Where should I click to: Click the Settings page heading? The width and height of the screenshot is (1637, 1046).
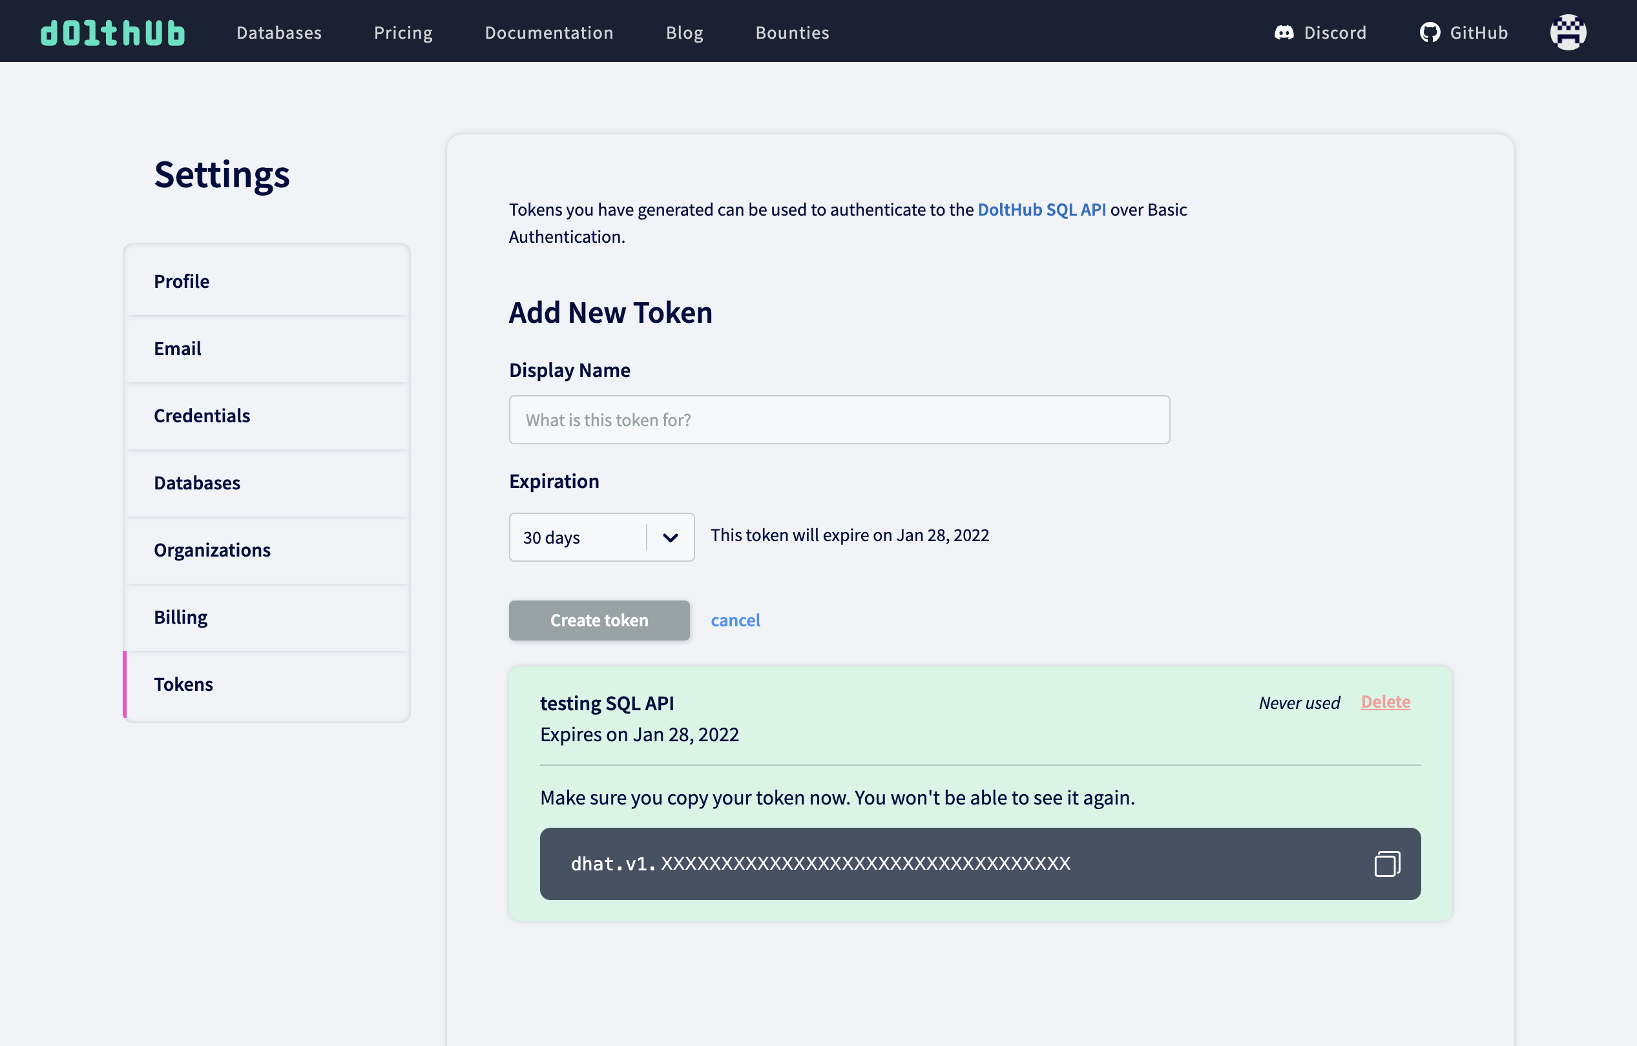click(222, 175)
